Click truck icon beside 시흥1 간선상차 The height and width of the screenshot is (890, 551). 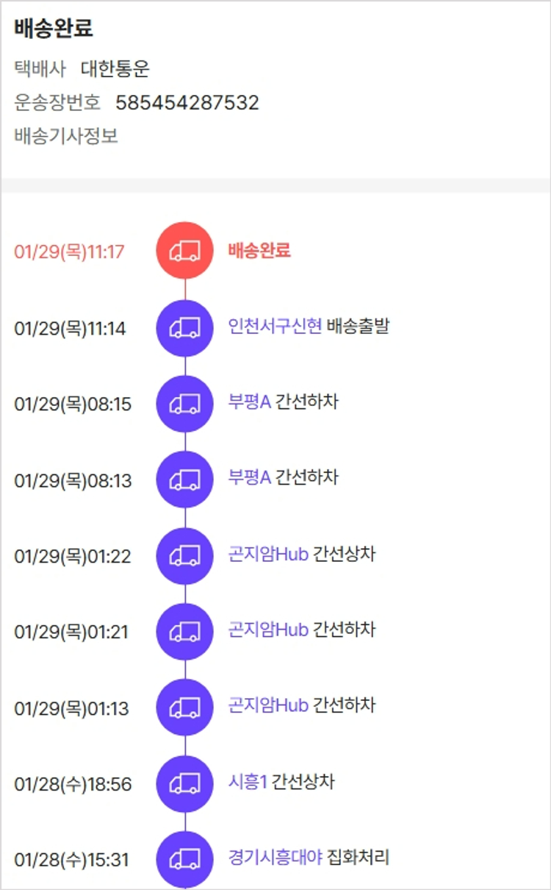[184, 784]
